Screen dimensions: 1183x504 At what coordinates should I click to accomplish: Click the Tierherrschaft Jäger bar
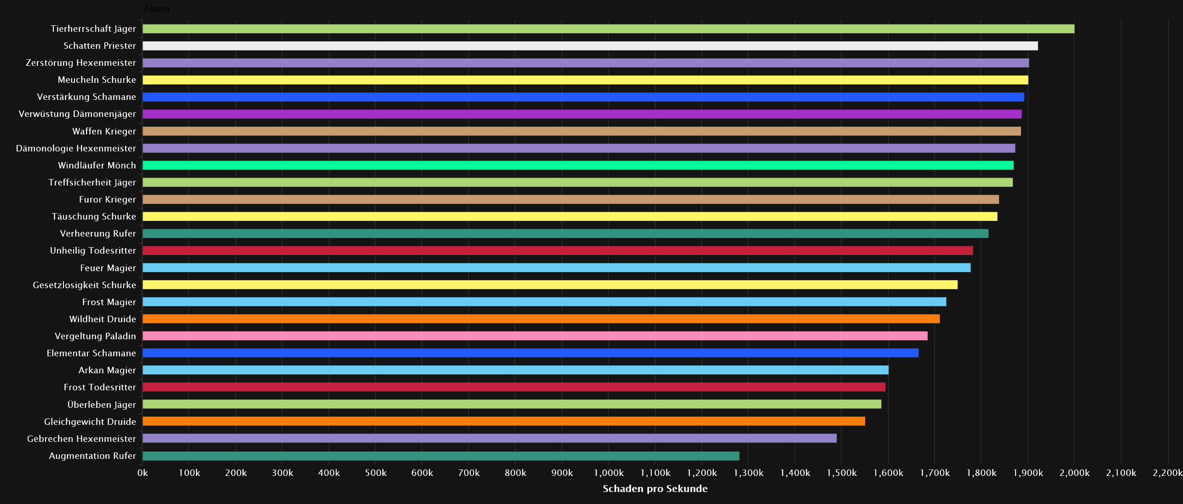click(609, 29)
